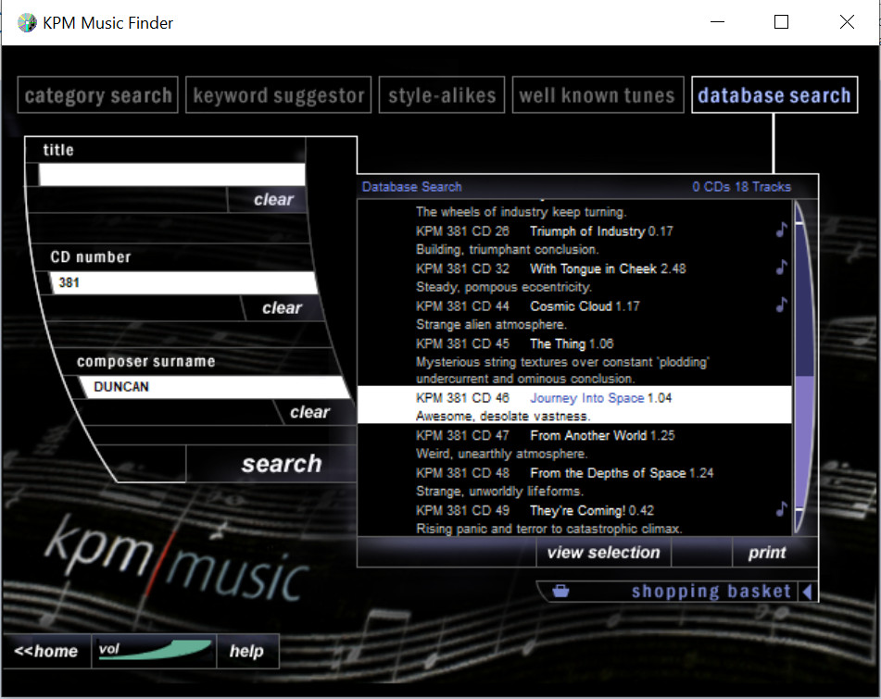Play the Cosmic Cloud music note icon

782,305
